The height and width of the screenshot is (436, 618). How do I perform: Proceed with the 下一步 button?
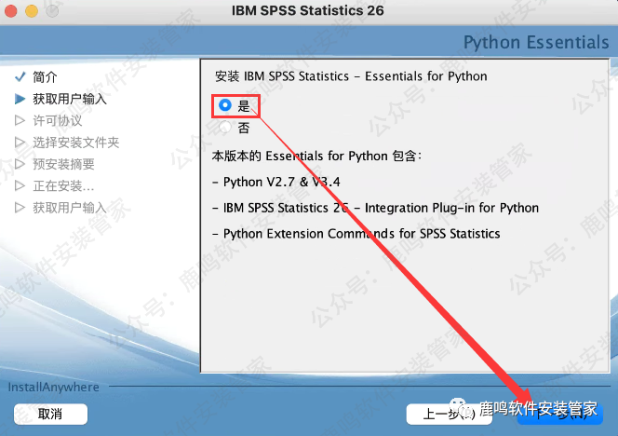[x=559, y=413]
